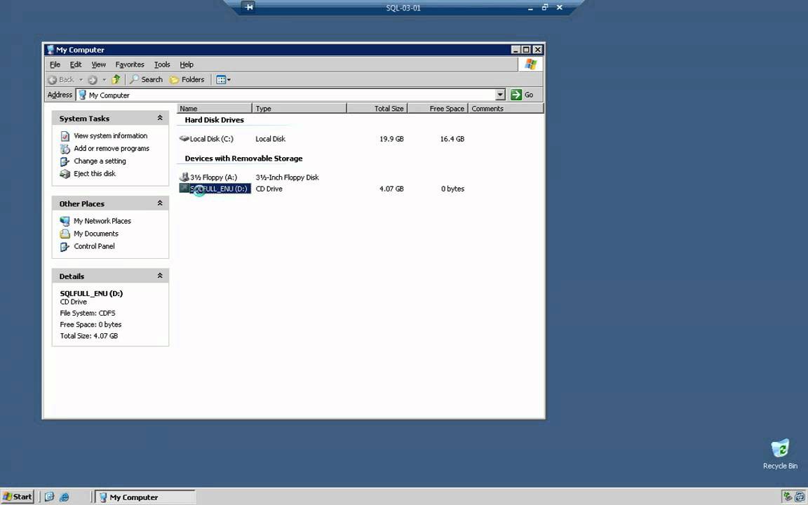
Task: Select the Local Disk (C:) drive
Action: [x=206, y=139]
